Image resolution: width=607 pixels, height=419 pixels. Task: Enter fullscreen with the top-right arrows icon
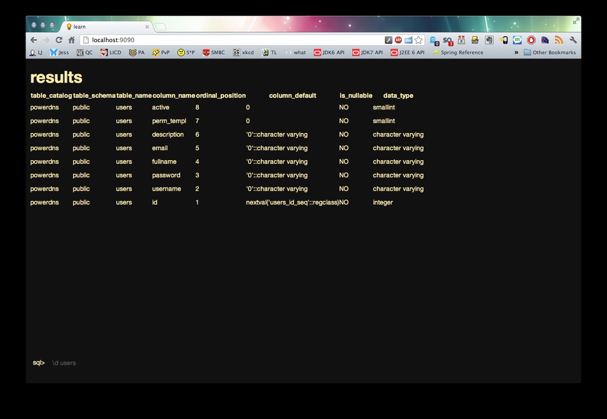[x=576, y=21]
